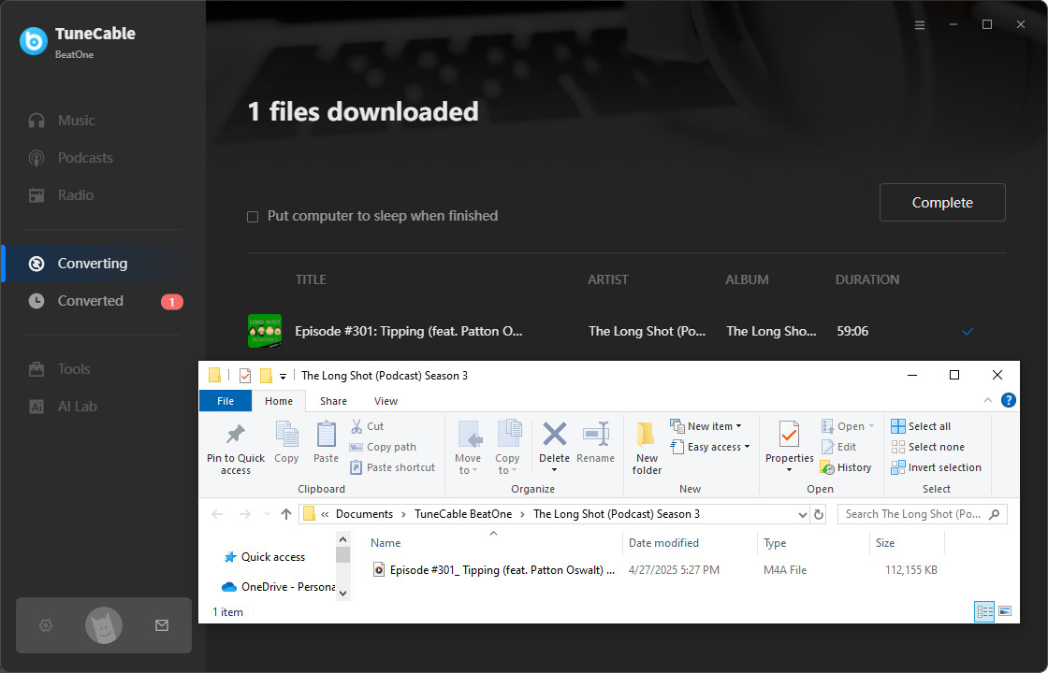Click Paste shortcut in the ribbon

coord(392,467)
